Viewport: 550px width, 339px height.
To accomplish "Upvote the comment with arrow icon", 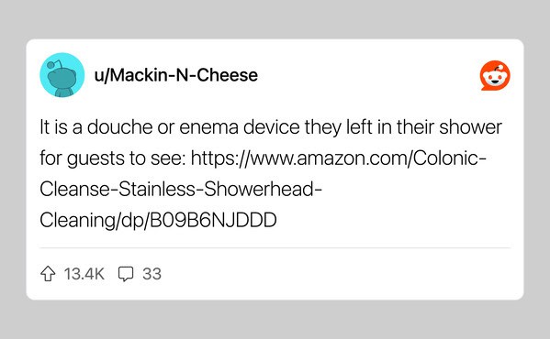I will [x=48, y=274].
